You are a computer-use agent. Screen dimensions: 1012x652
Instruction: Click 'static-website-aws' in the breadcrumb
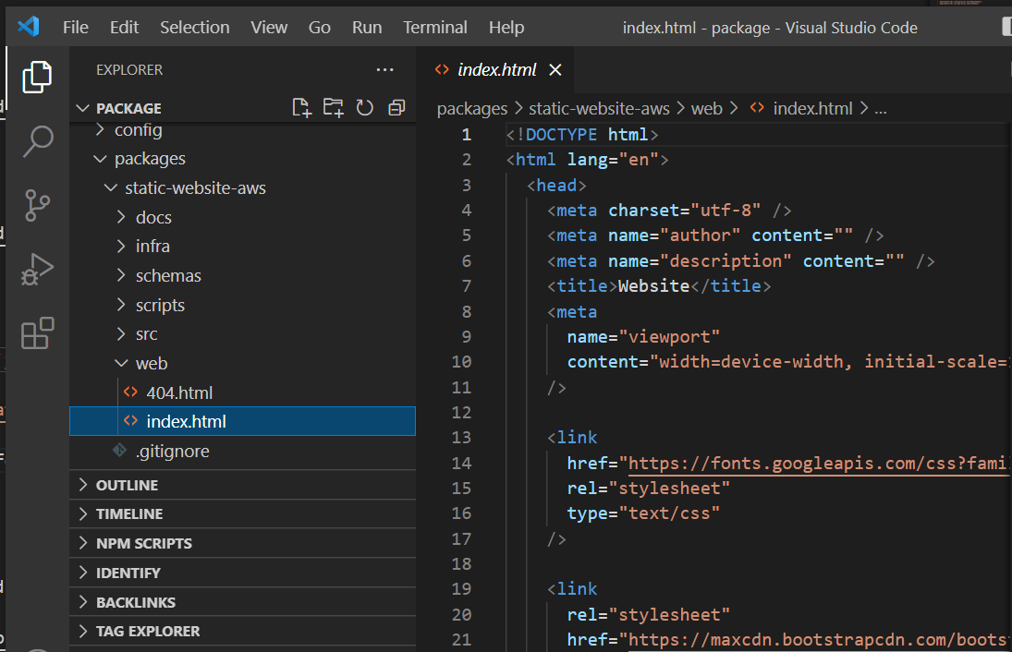pyautogui.click(x=599, y=108)
